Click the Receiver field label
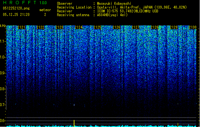 point(65,11)
